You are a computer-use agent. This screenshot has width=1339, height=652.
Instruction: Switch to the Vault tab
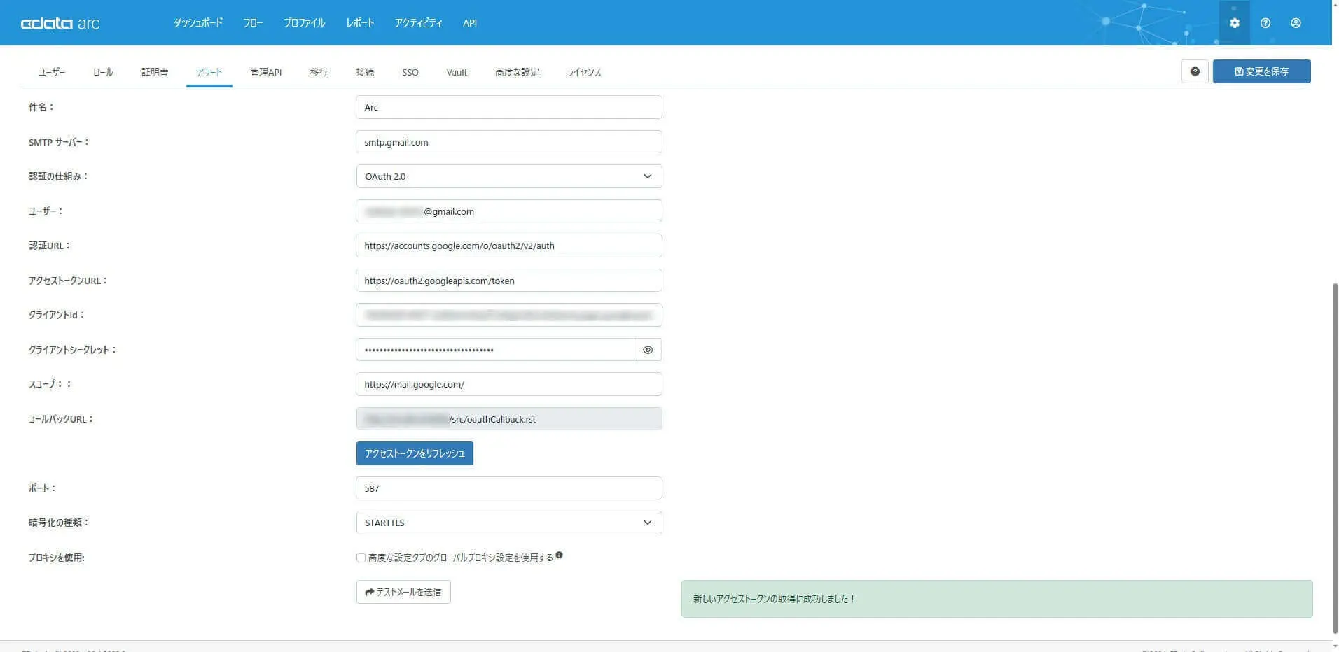[457, 72]
